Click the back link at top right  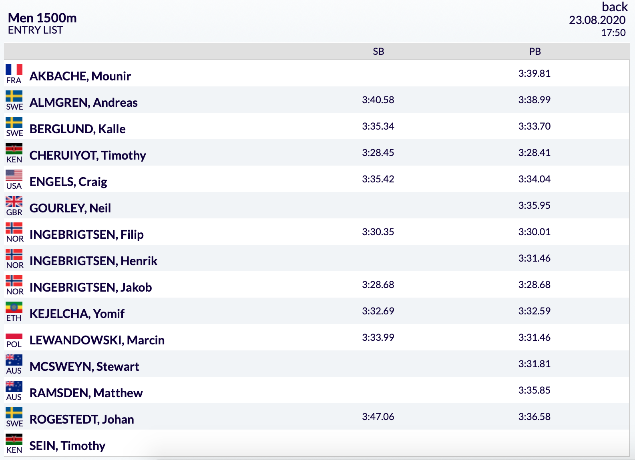pos(615,7)
